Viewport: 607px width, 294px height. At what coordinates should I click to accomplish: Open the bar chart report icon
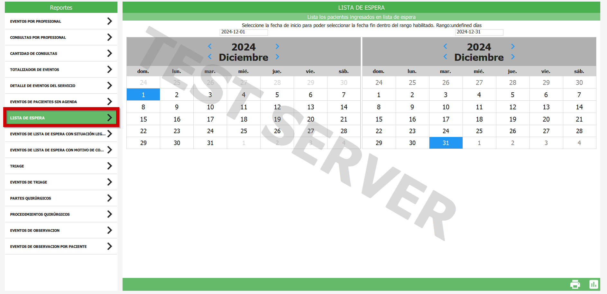coord(593,284)
